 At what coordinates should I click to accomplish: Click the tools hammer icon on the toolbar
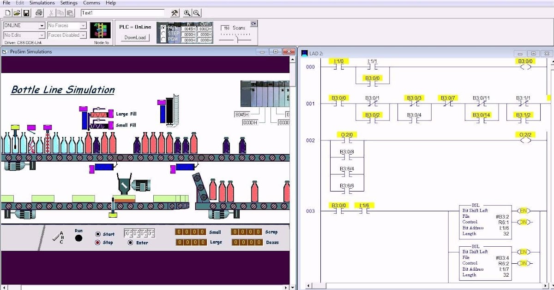[174, 12]
